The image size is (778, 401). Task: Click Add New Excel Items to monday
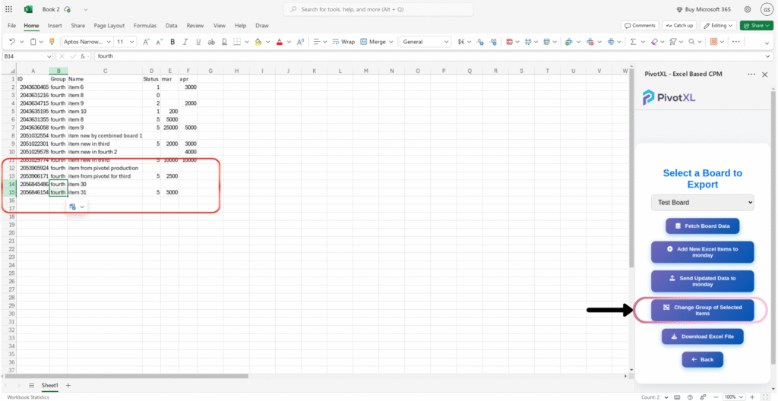point(702,252)
